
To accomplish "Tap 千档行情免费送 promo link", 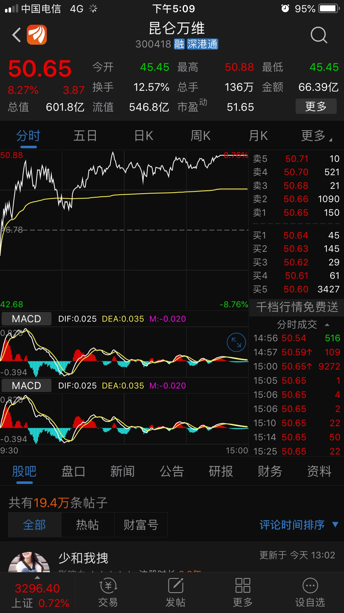I will coord(297,307).
